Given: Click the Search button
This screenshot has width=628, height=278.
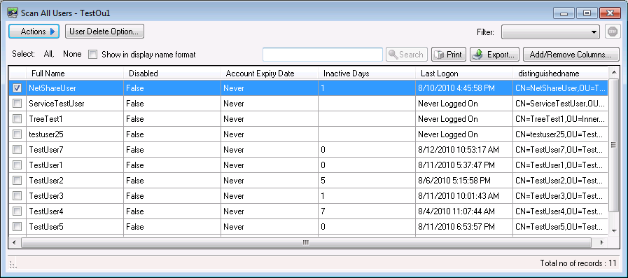Looking at the screenshot, I should click(407, 55).
